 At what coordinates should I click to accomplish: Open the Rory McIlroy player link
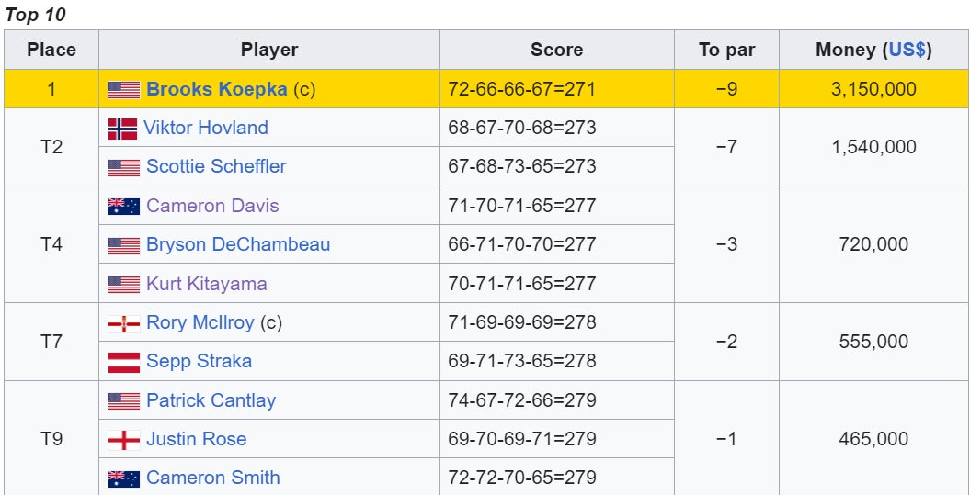(x=200, y=322)
